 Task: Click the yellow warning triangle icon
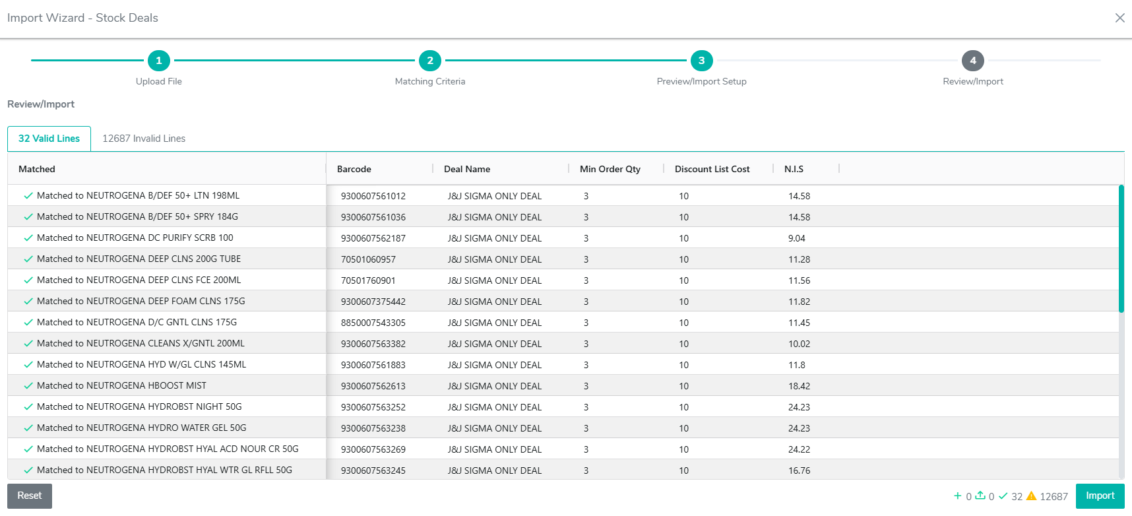click(1031, 496)
